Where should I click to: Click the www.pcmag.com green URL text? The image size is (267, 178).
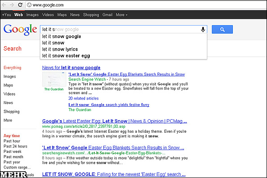[x=83, y=126]
